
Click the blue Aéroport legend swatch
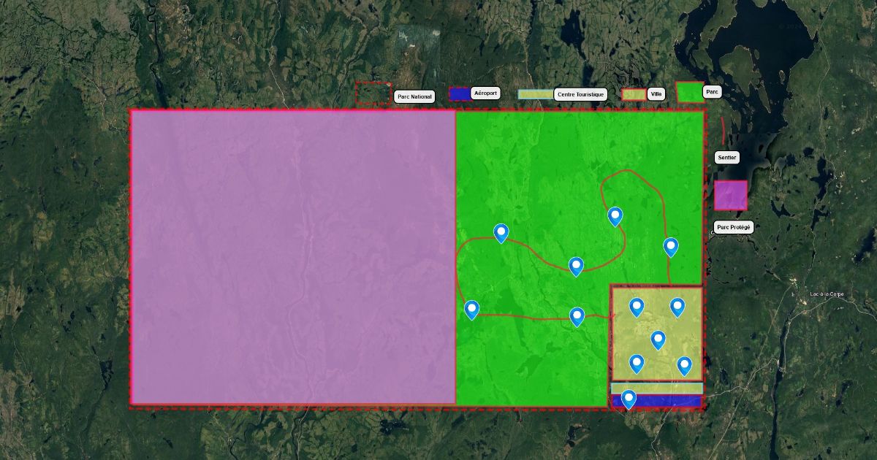click(459, 94)
